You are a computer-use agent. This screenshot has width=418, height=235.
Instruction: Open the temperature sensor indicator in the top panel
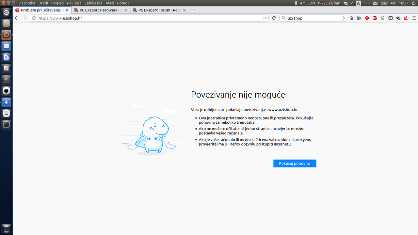click(297, 3)
